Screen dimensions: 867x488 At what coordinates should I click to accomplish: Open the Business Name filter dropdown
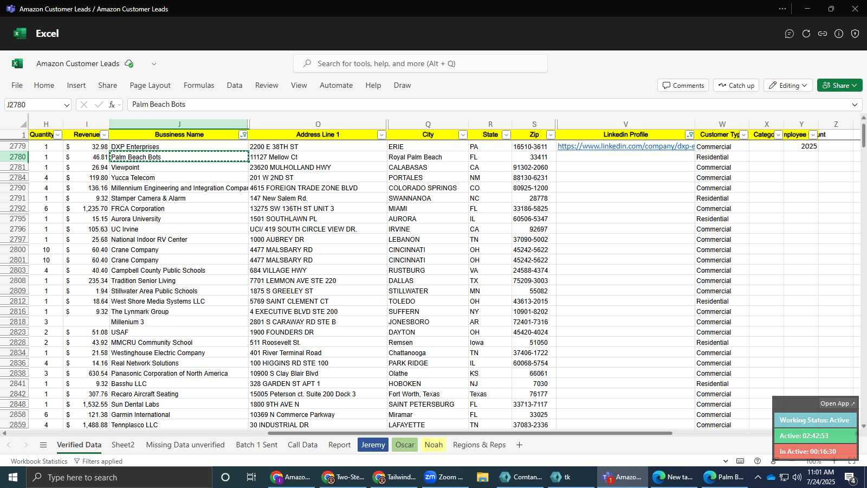(x=243, y=135)
